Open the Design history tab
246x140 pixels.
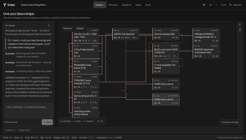(x=25, y=130)
